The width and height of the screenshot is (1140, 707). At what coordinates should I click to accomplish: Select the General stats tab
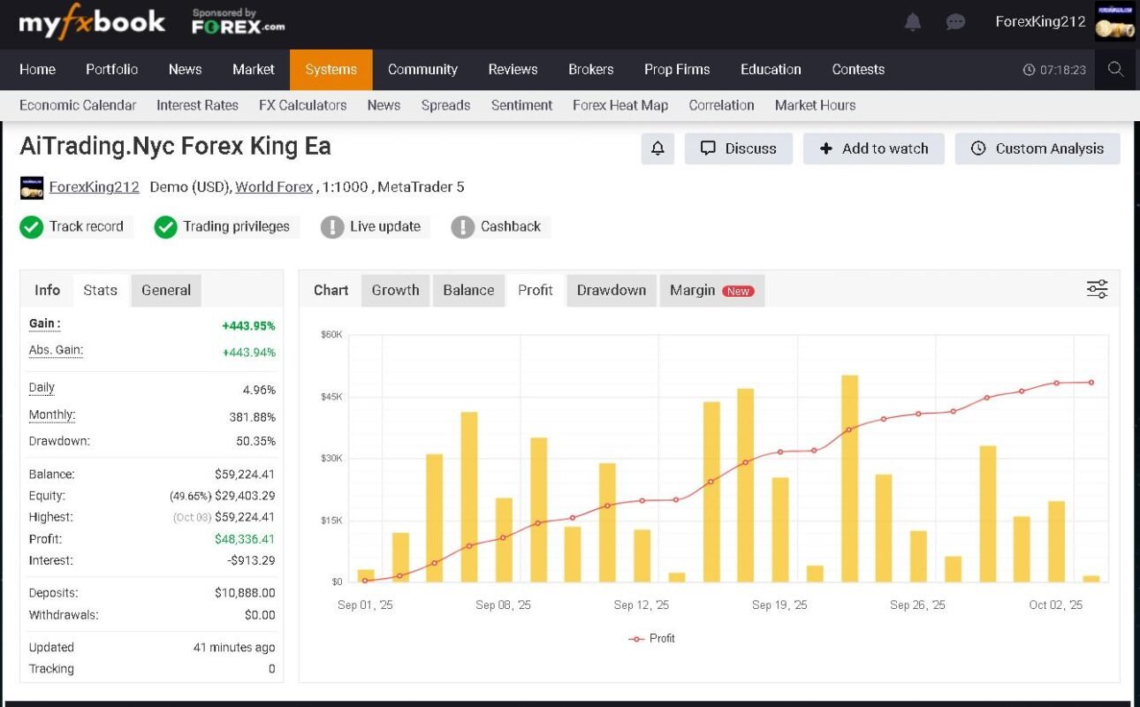click(x=166, y=290)
